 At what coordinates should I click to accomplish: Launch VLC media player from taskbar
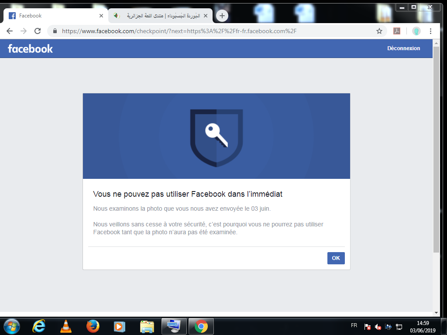click(x=66, y=326)
